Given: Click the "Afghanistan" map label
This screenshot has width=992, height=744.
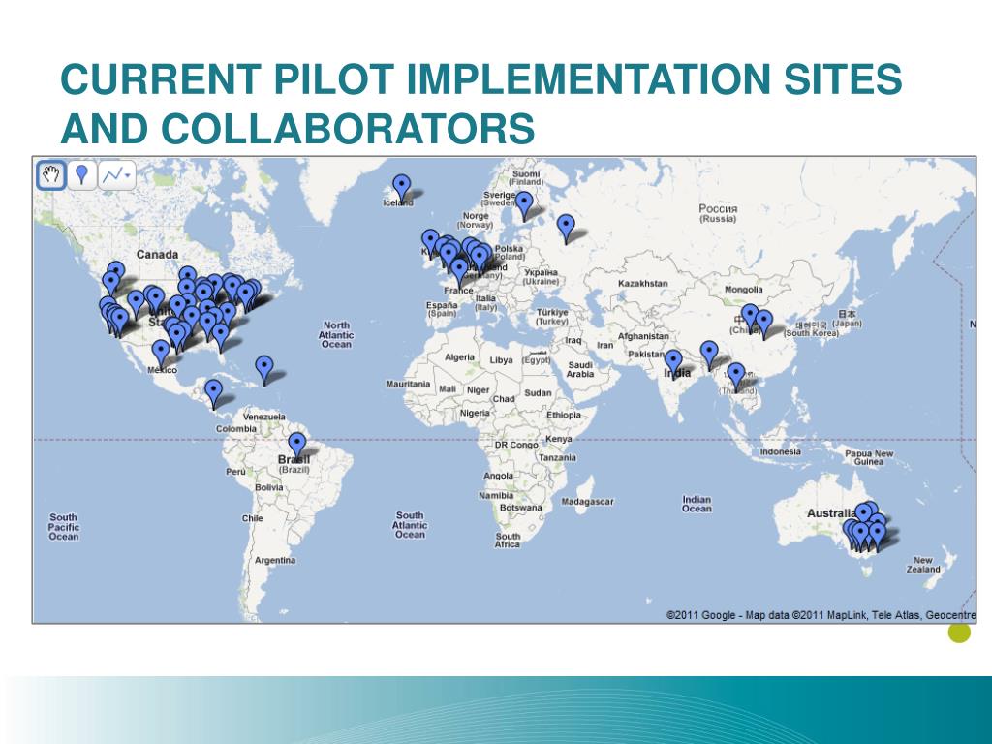Looking at the screenshot, I should pyautogui.click(x=643, y=336).
